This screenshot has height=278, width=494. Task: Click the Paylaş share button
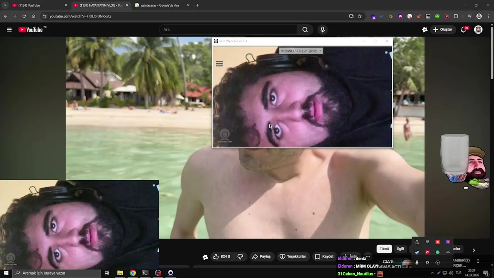pyautogui.click(x=261, y=257)
